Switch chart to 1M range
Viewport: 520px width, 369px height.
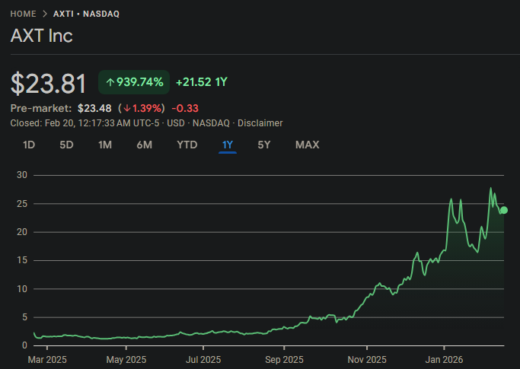pos(105,145)
